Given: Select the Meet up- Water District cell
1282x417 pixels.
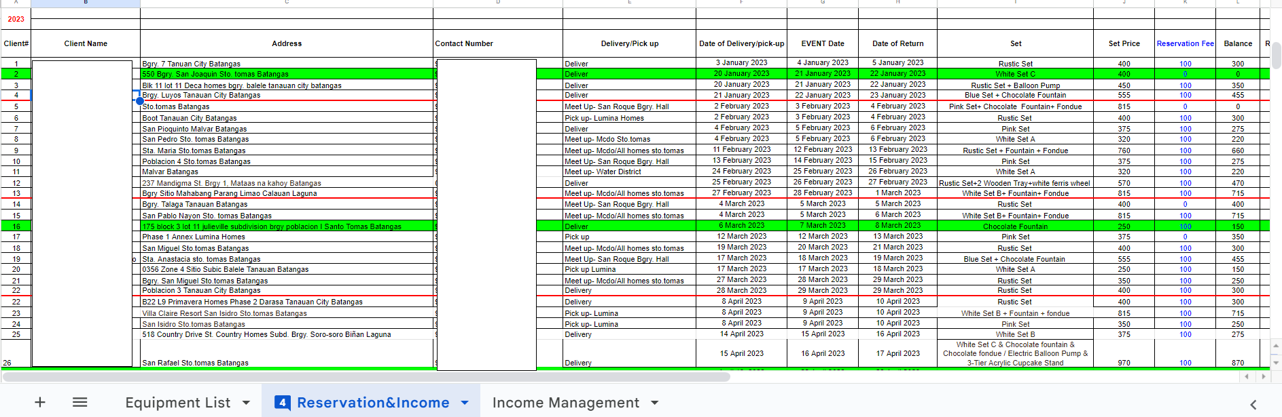Looking at the screenshot, I should point(630,172).
